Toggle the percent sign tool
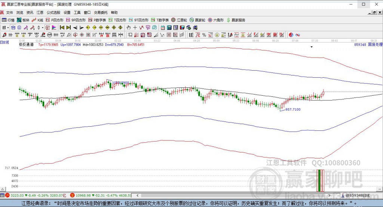The height and width of the screenshot is (207, 383). click(204, 35)
